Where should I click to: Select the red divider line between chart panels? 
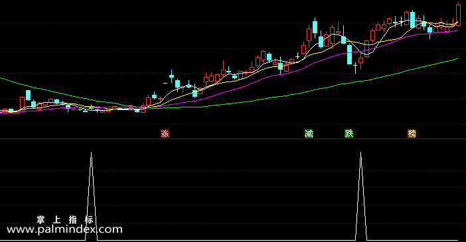tap(233, 139)
